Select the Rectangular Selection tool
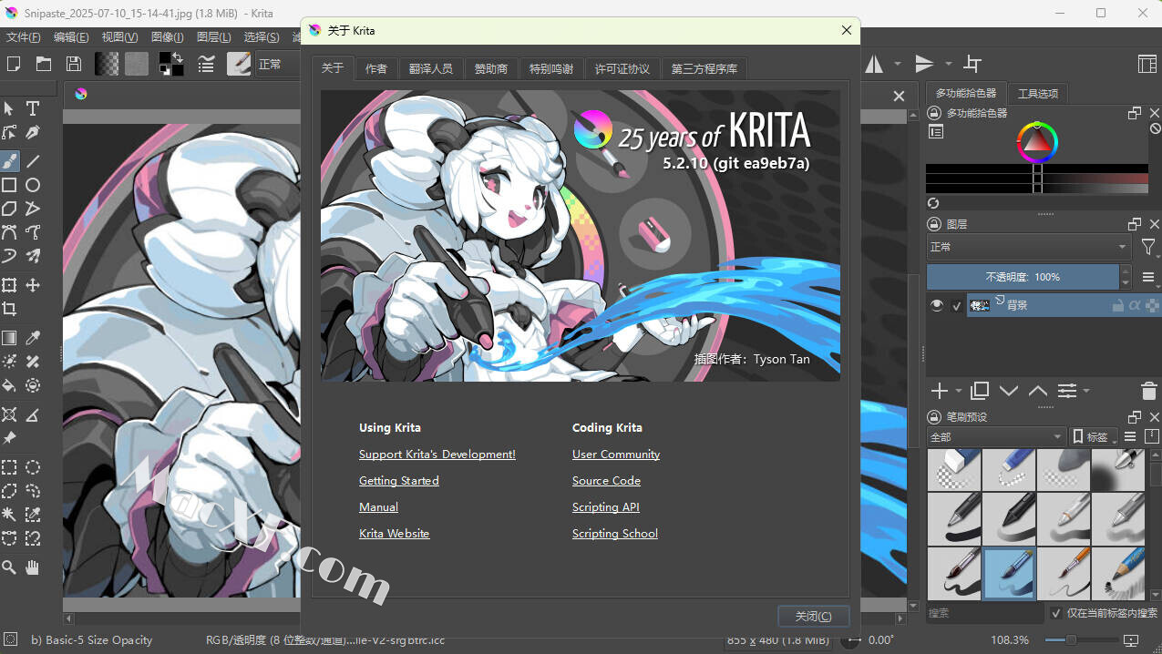Screen dimensions: 1162x654 pos(9,467)
